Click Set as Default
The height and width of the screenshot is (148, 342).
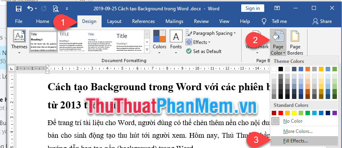tap(204, 51)
